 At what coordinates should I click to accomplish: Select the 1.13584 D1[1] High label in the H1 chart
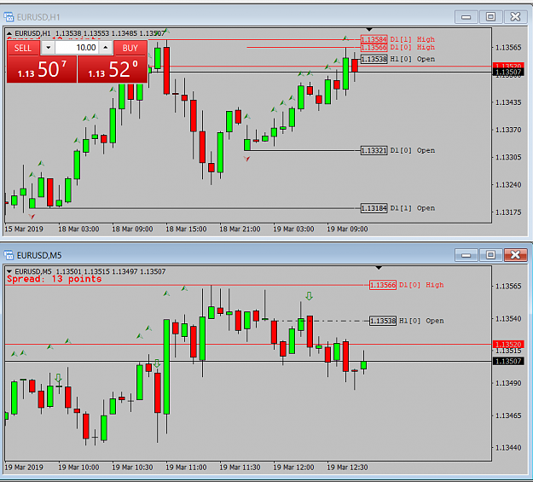[x=397, y=39]
